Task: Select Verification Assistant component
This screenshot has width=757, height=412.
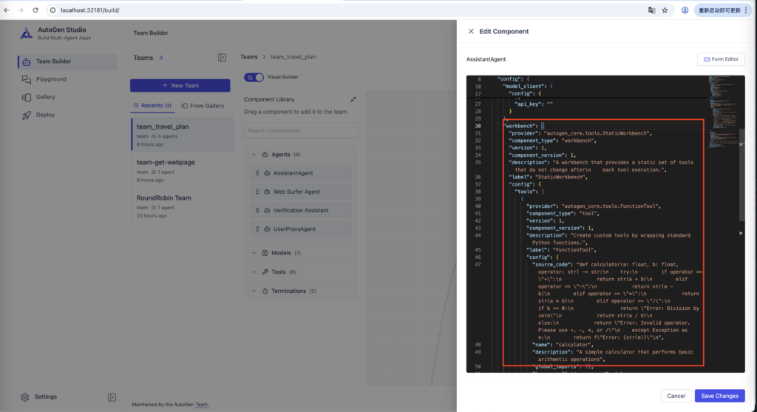Action: coord(301,211)
